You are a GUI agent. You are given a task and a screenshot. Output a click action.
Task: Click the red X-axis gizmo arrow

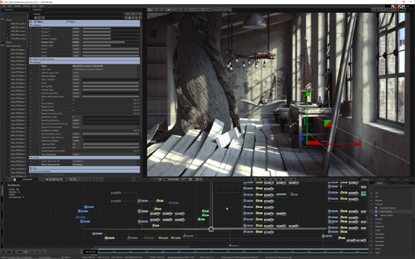coord(358,144)
